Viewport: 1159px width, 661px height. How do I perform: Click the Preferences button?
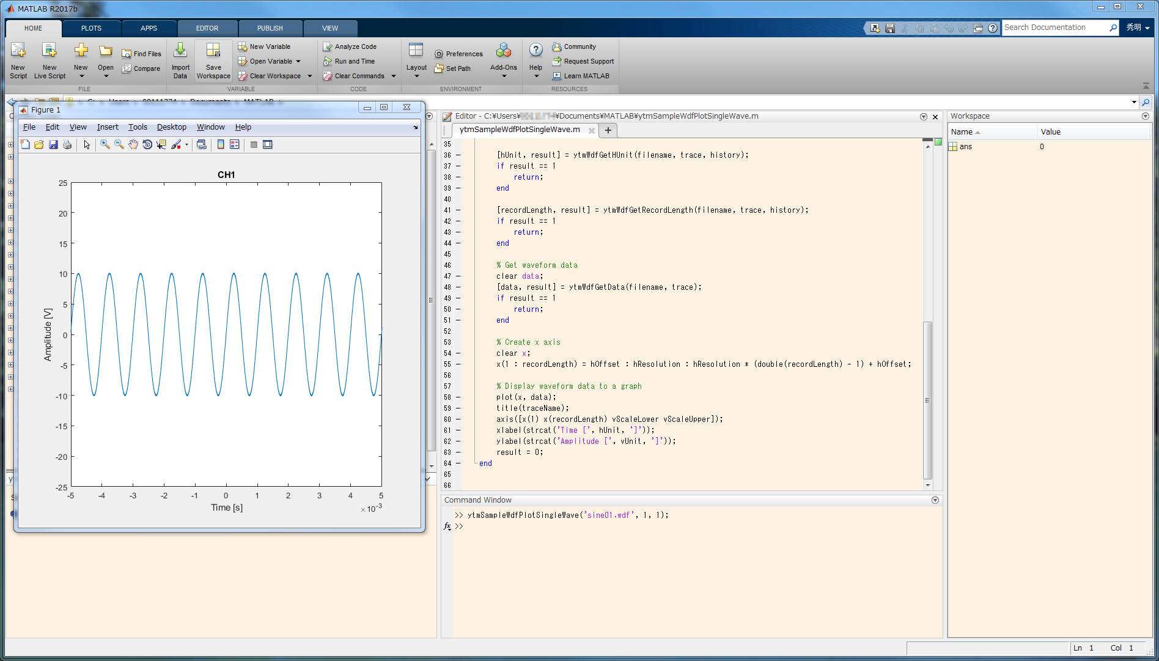pyautogui.click(x=458, y=54)
